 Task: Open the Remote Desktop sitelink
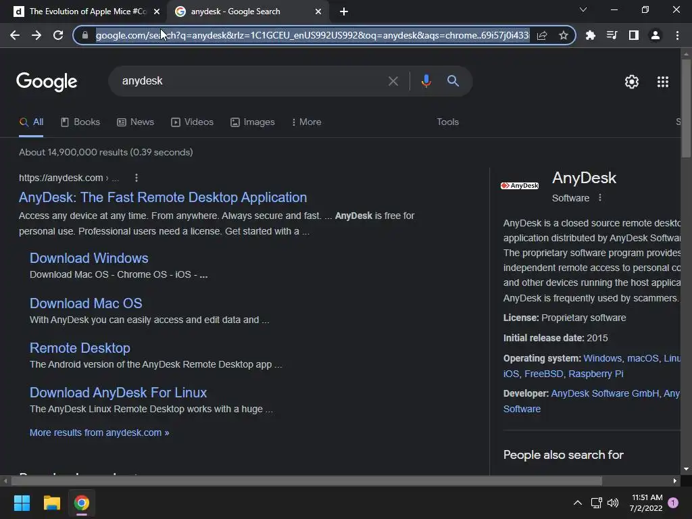coord(80,348)
